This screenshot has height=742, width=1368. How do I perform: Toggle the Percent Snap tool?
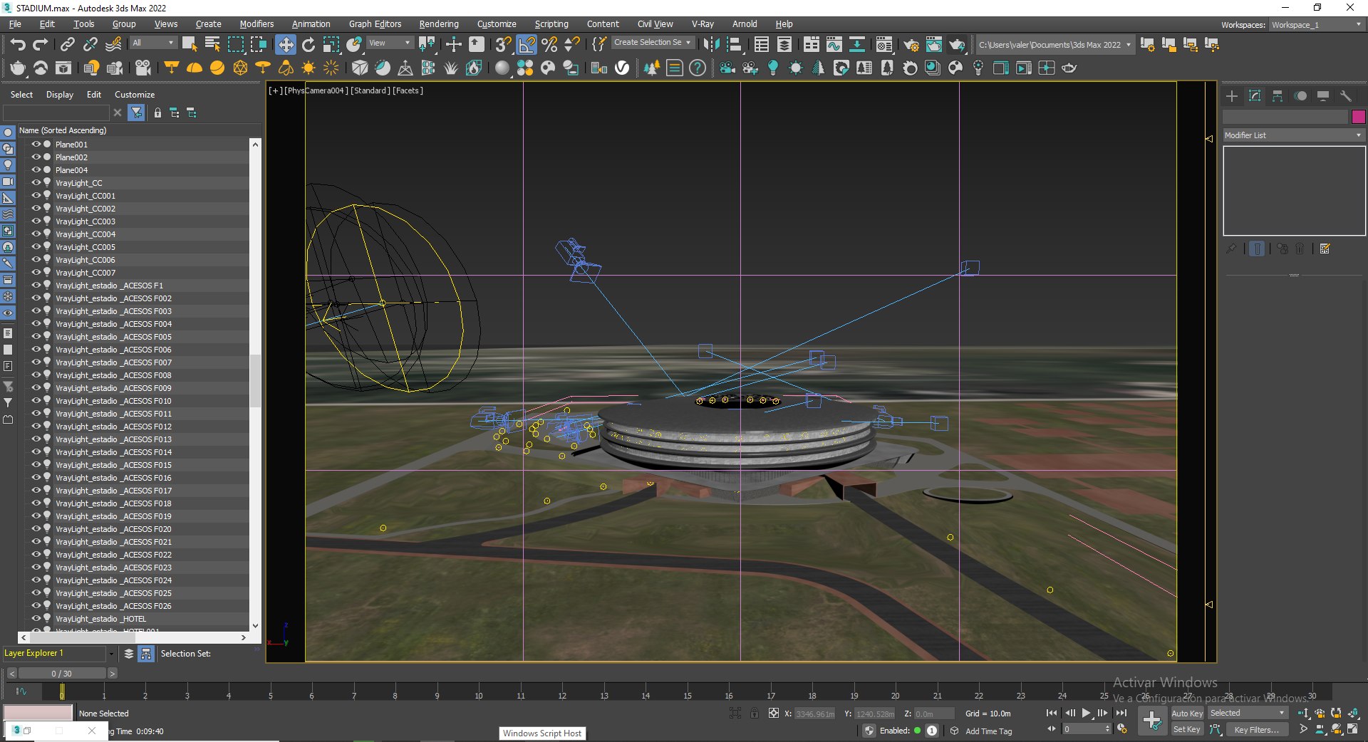(549, 44)
